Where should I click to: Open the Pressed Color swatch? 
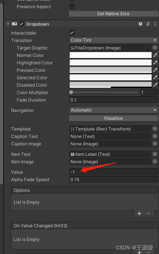point(110,70)
